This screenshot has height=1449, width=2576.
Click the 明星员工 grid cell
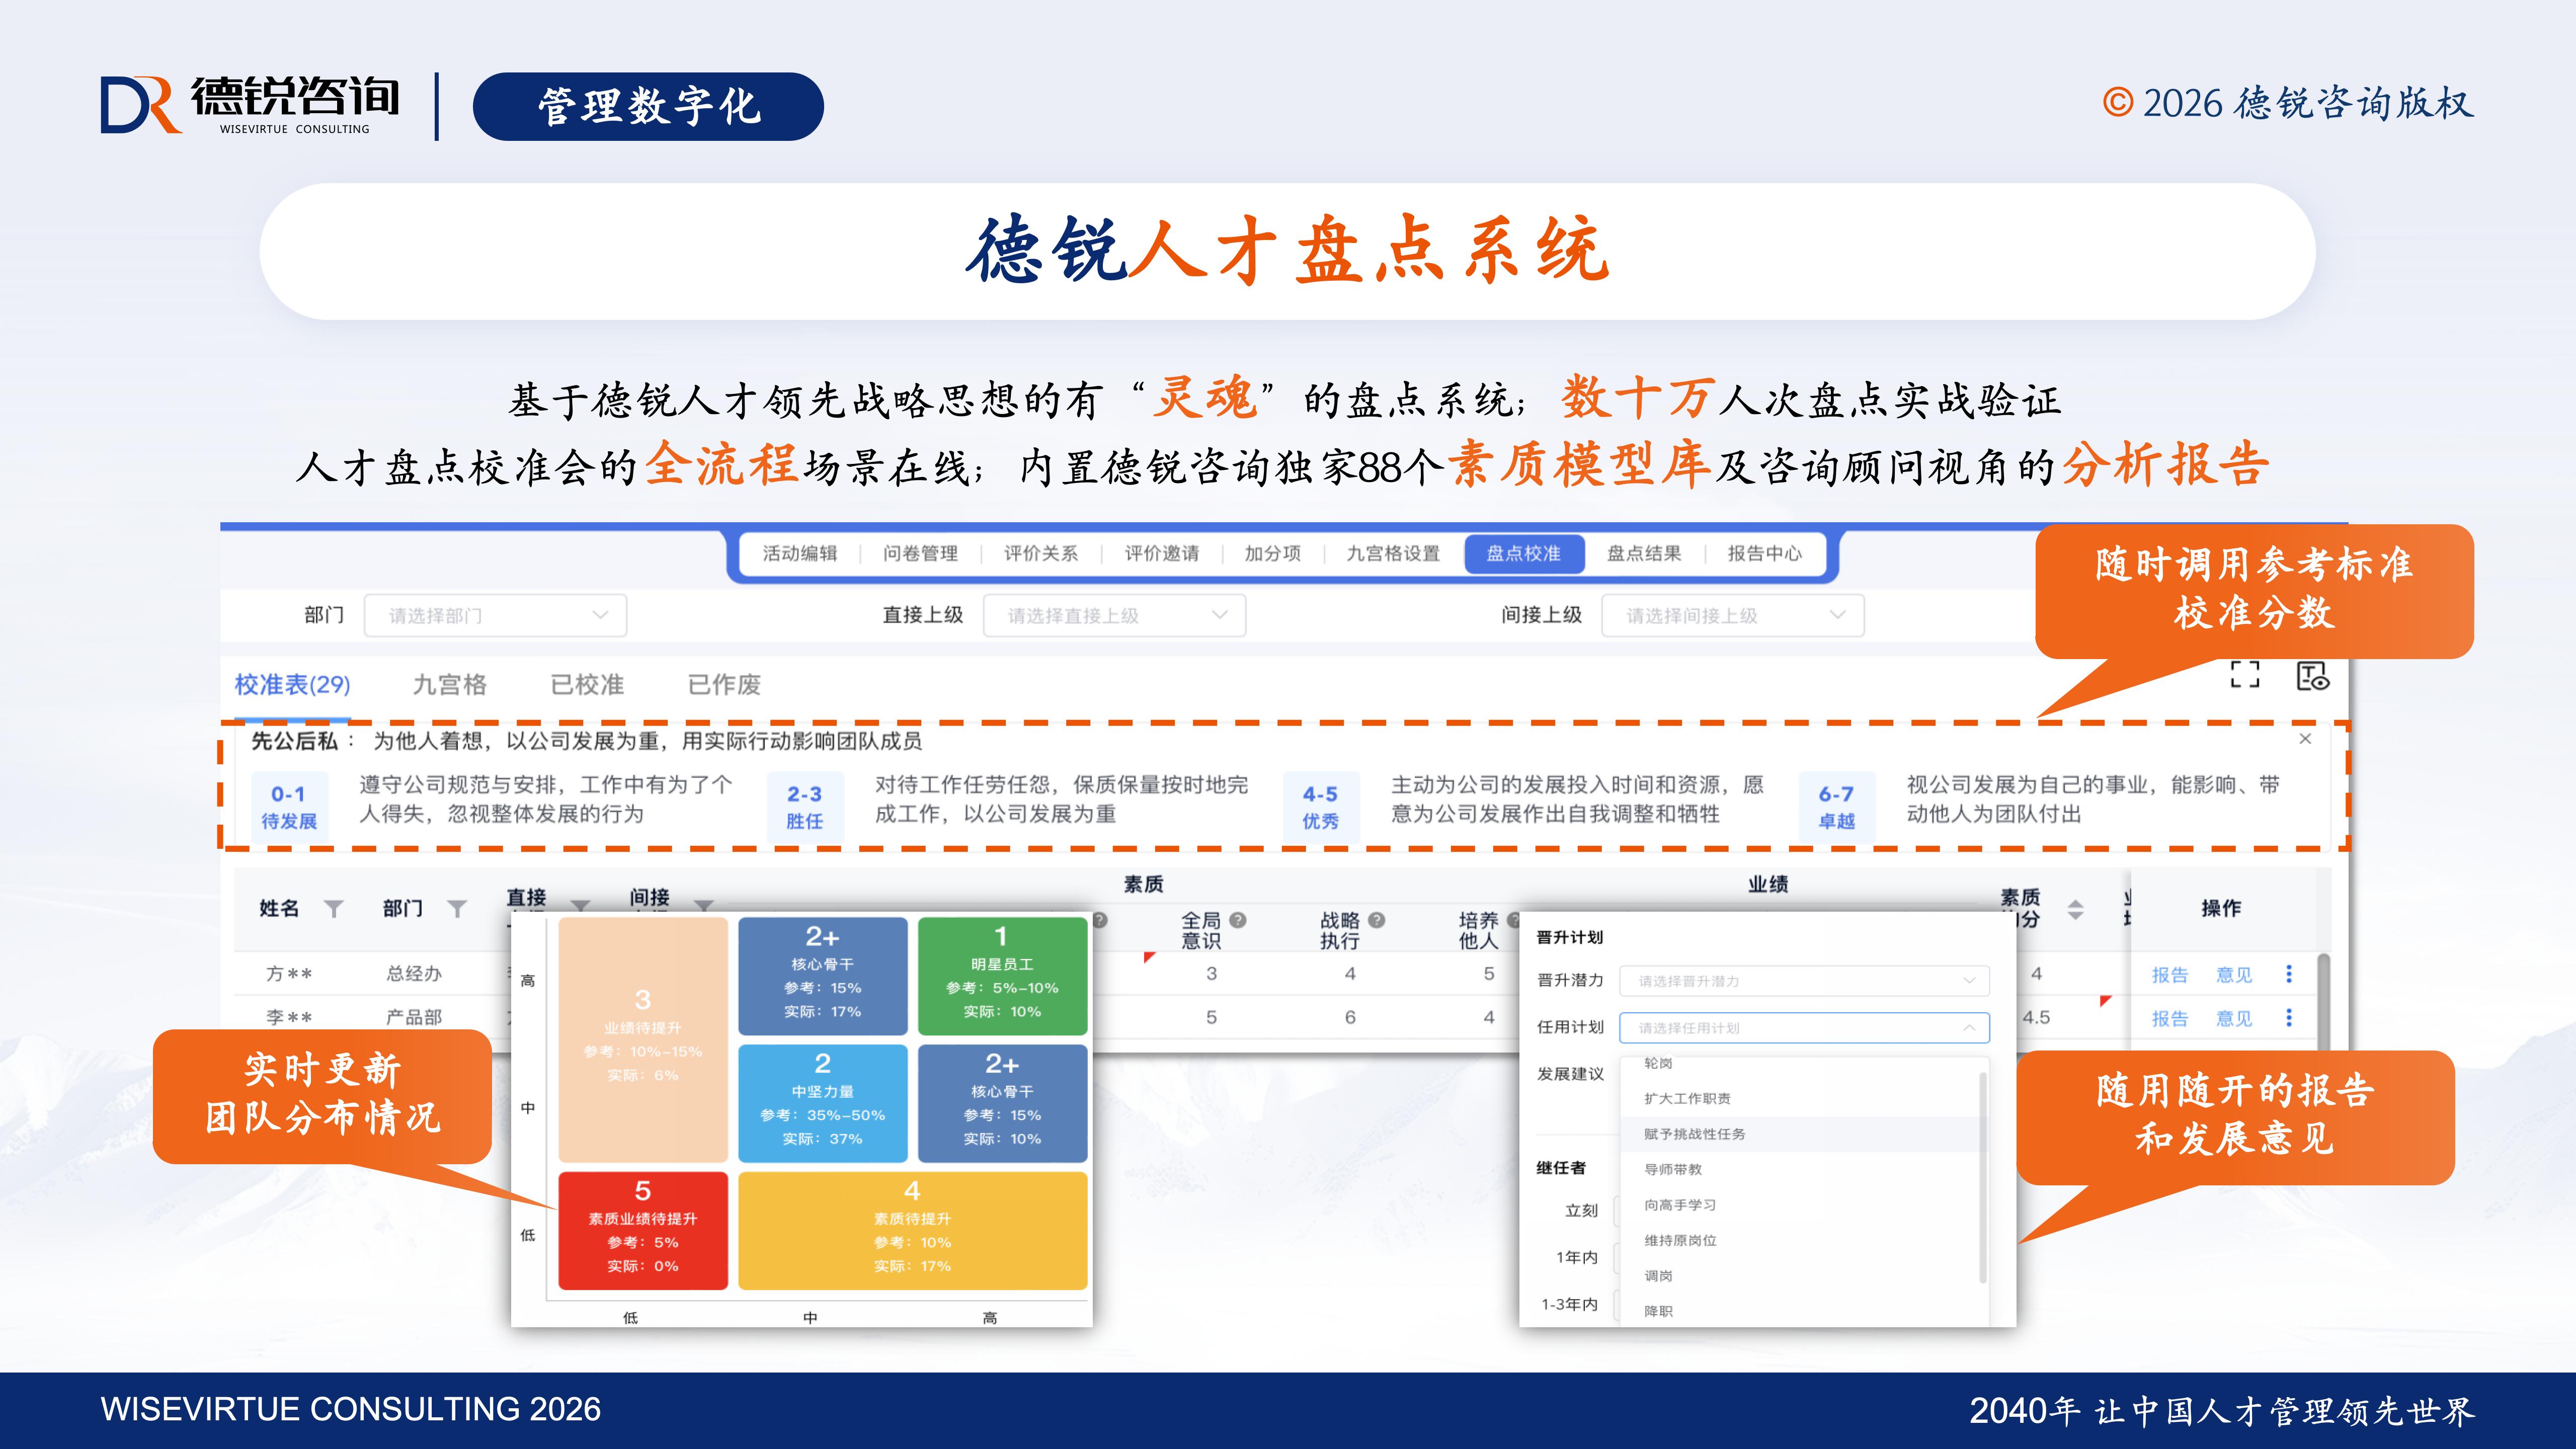coord(1002,976)
